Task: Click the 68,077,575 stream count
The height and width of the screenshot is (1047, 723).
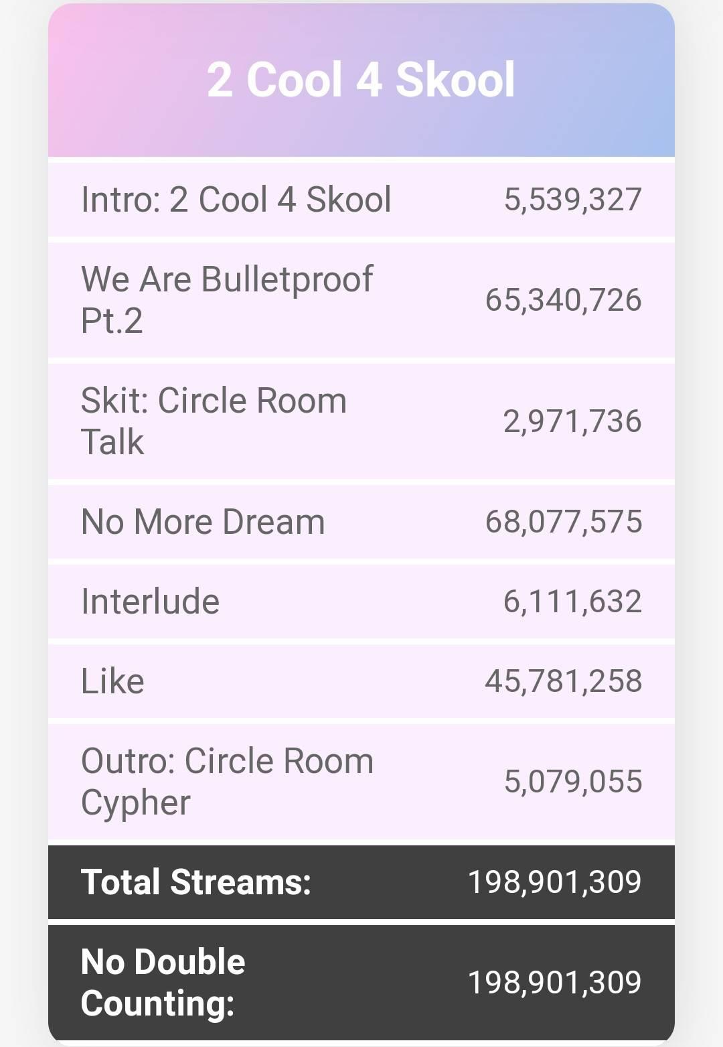Action: 564,522
